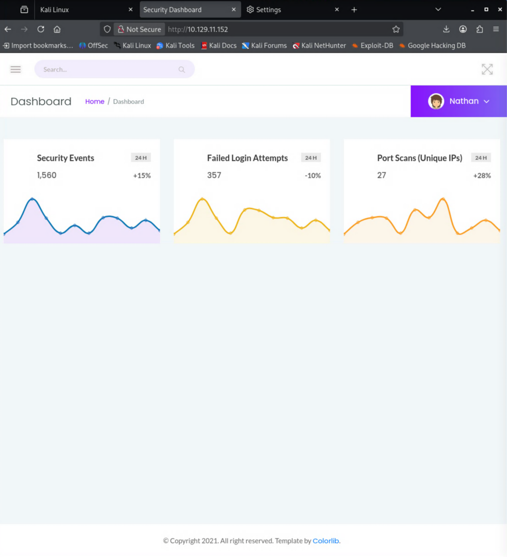
Task: Click the tracking protection shield icon
Action: (107, 29)
